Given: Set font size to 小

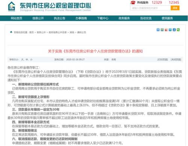Looking at the screenshot, I should point(31,60).
